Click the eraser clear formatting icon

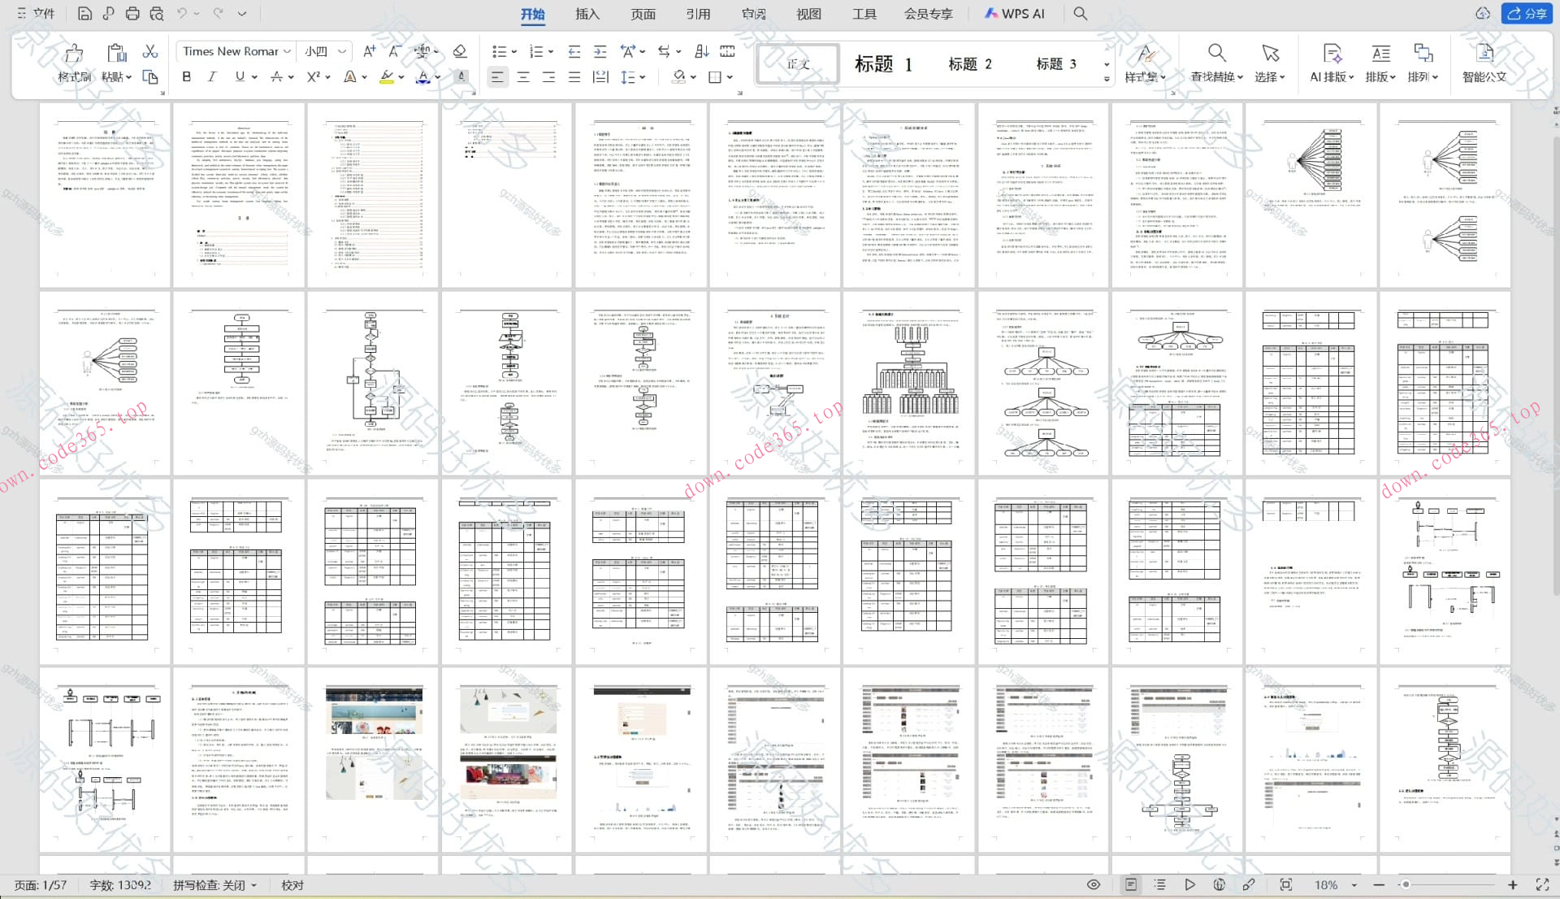[x=460, y=51]
